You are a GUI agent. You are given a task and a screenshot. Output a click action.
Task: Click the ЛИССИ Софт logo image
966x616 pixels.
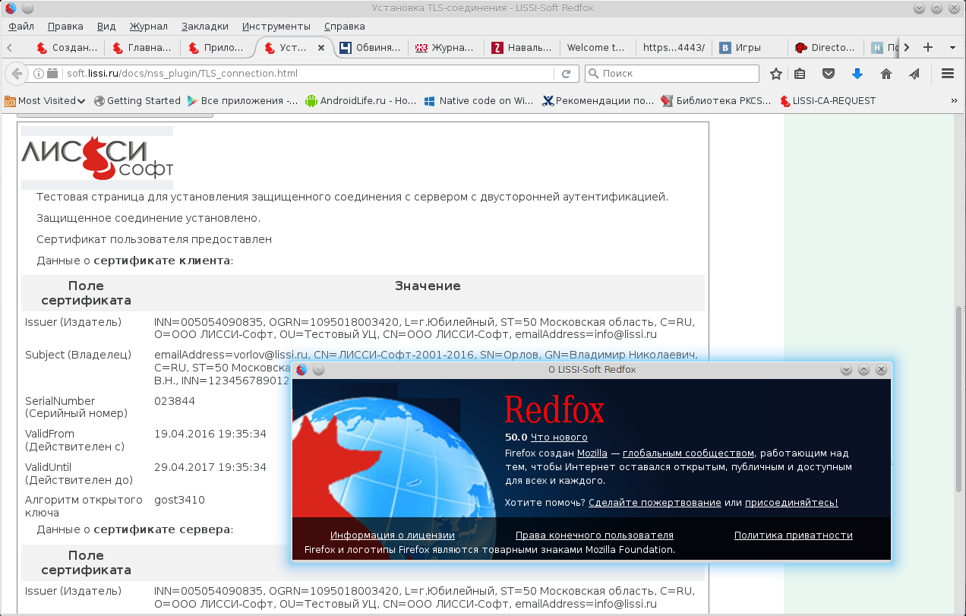(x=97, y=158)
